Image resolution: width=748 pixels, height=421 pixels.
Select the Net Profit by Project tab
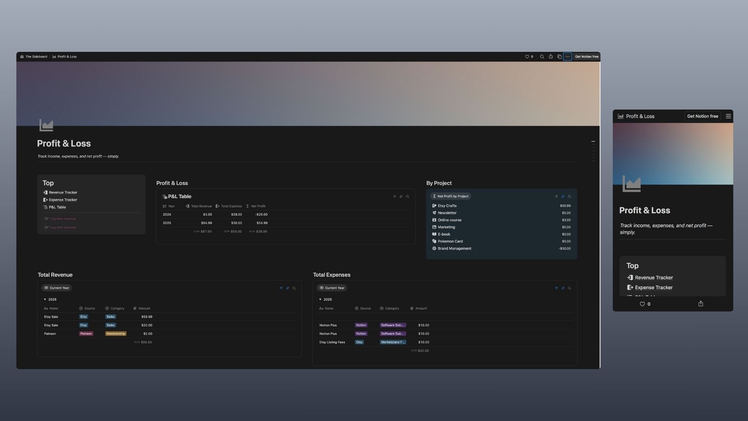click(x=450, y=196)
